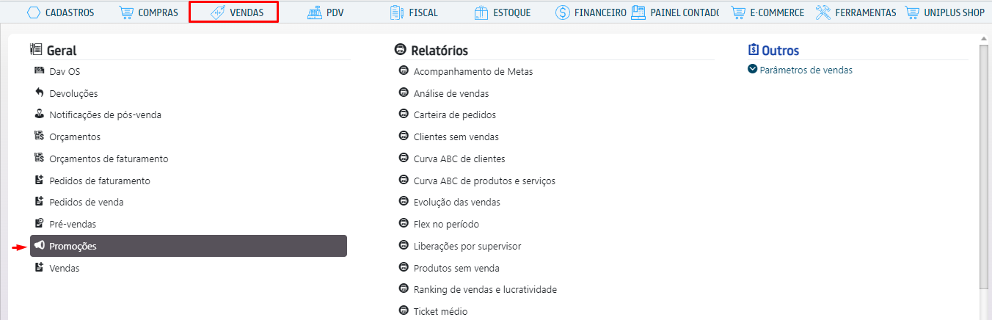
Task: Open Ranking de vendas e lucratividade report
Action: 485,289
